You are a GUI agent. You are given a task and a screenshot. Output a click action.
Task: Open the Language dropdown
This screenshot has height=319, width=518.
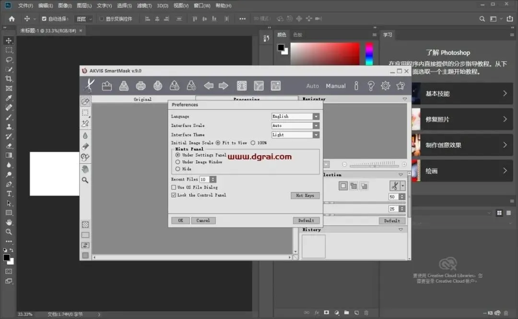[316, 116]
